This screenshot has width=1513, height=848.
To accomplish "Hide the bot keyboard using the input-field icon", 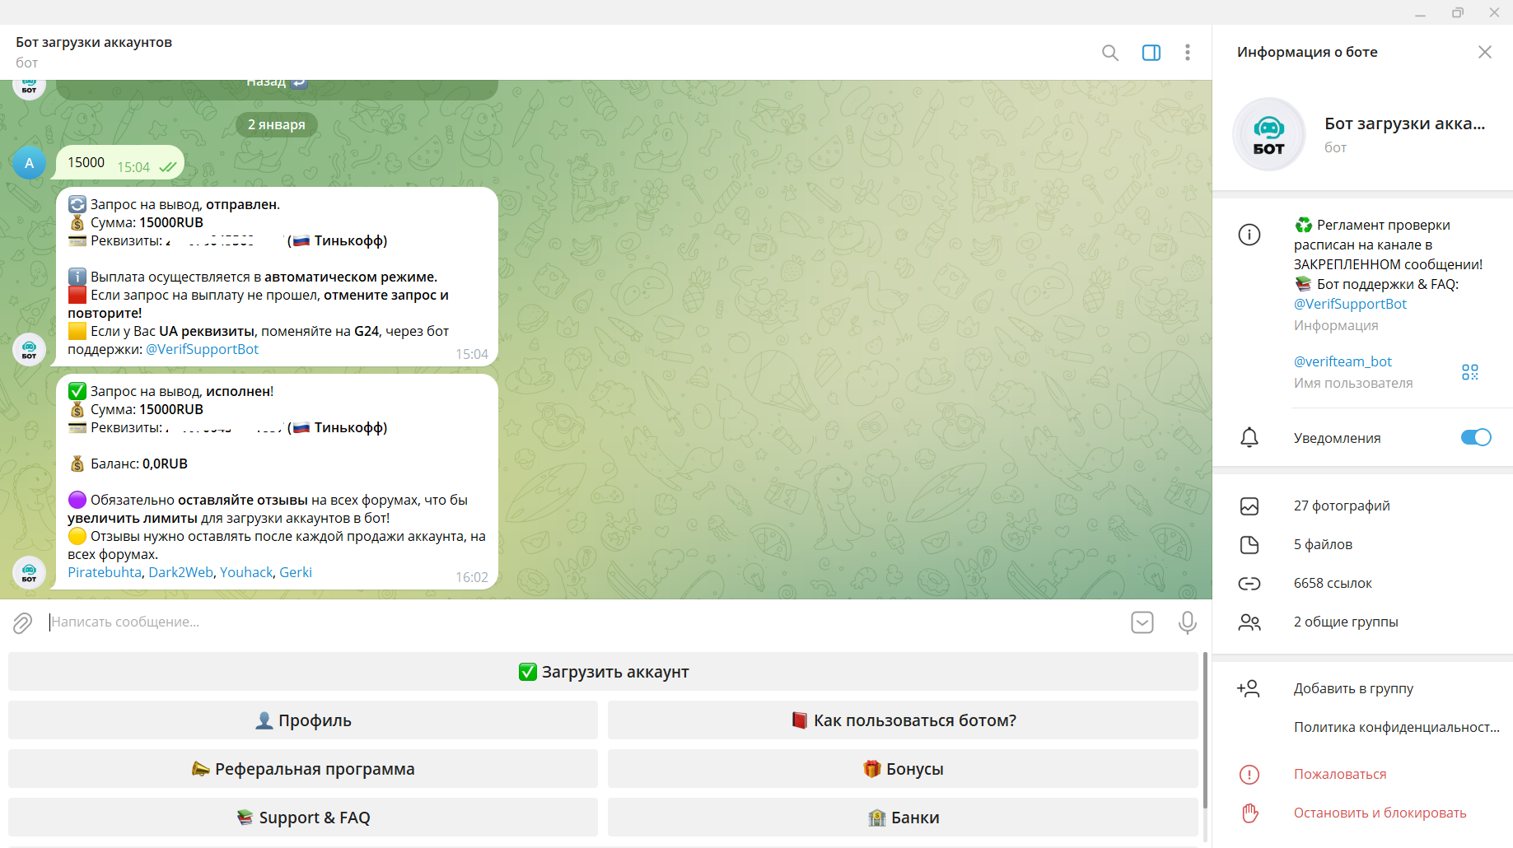I will coord(1142,622).
